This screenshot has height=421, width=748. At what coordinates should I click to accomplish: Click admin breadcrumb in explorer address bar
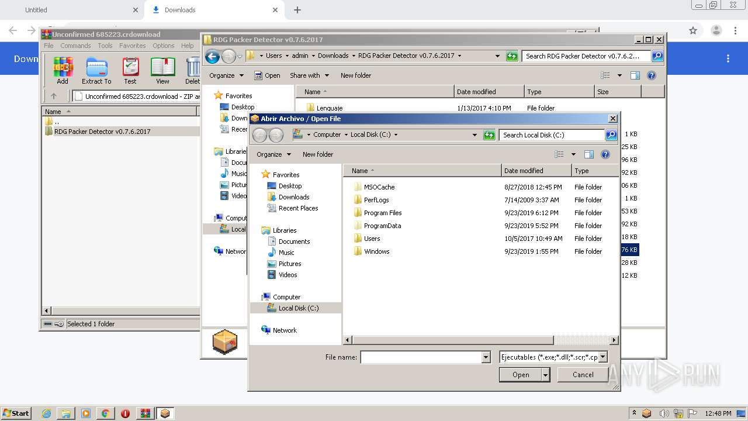300,56
